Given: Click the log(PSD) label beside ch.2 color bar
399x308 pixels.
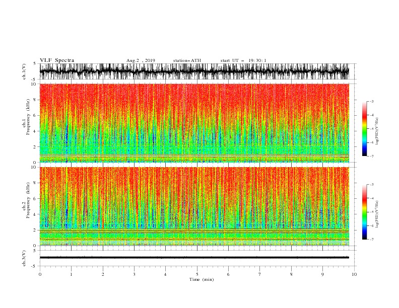Looking at the screenshot, I should pos(377,214).
